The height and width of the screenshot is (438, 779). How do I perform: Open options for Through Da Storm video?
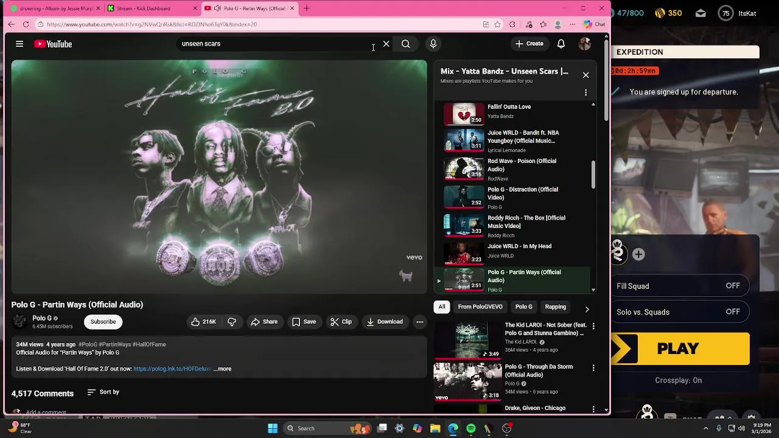pos(593,368)
